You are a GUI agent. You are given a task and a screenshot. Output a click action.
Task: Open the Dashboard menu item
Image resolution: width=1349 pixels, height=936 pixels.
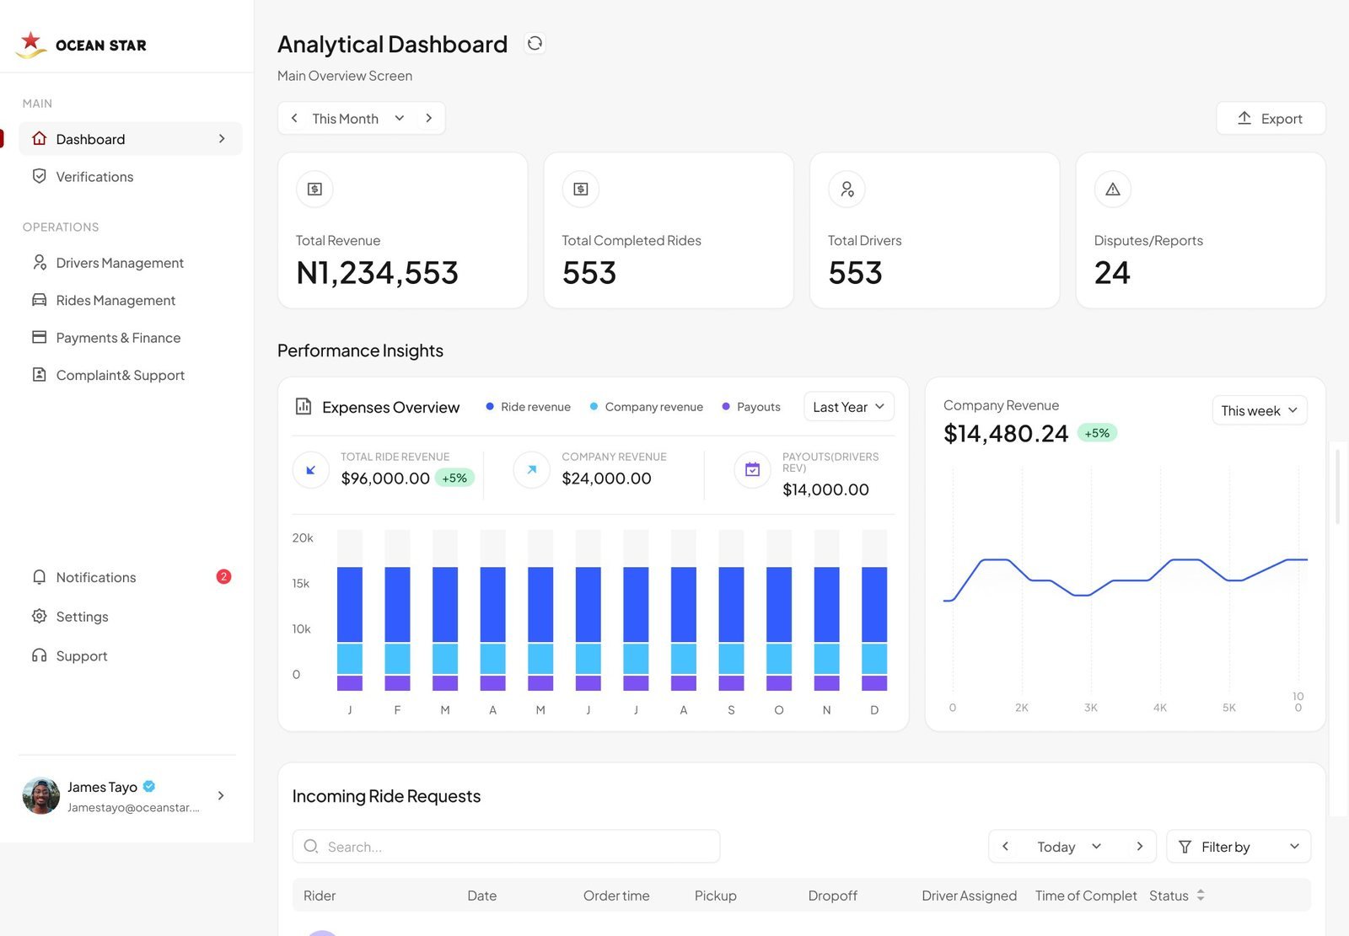click(x=131, y=139)
